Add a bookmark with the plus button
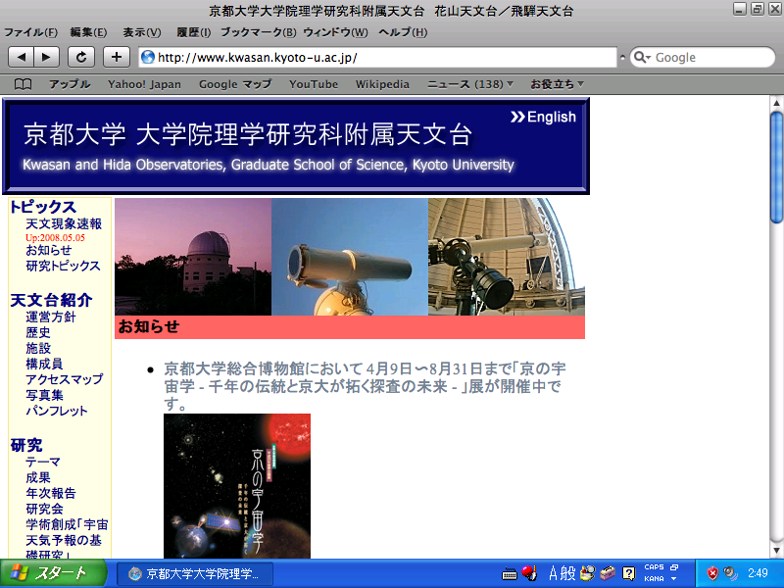The image size is (784, 588). point(117,57)
